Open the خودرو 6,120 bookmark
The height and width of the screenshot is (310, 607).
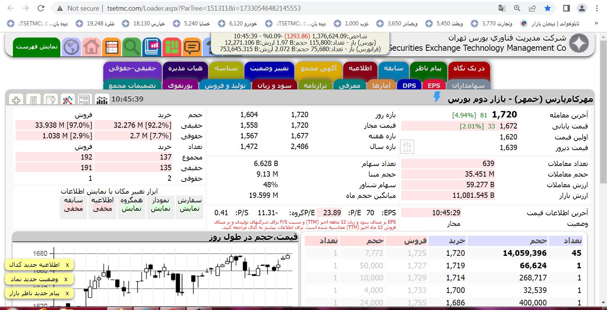tap(238, 23)
